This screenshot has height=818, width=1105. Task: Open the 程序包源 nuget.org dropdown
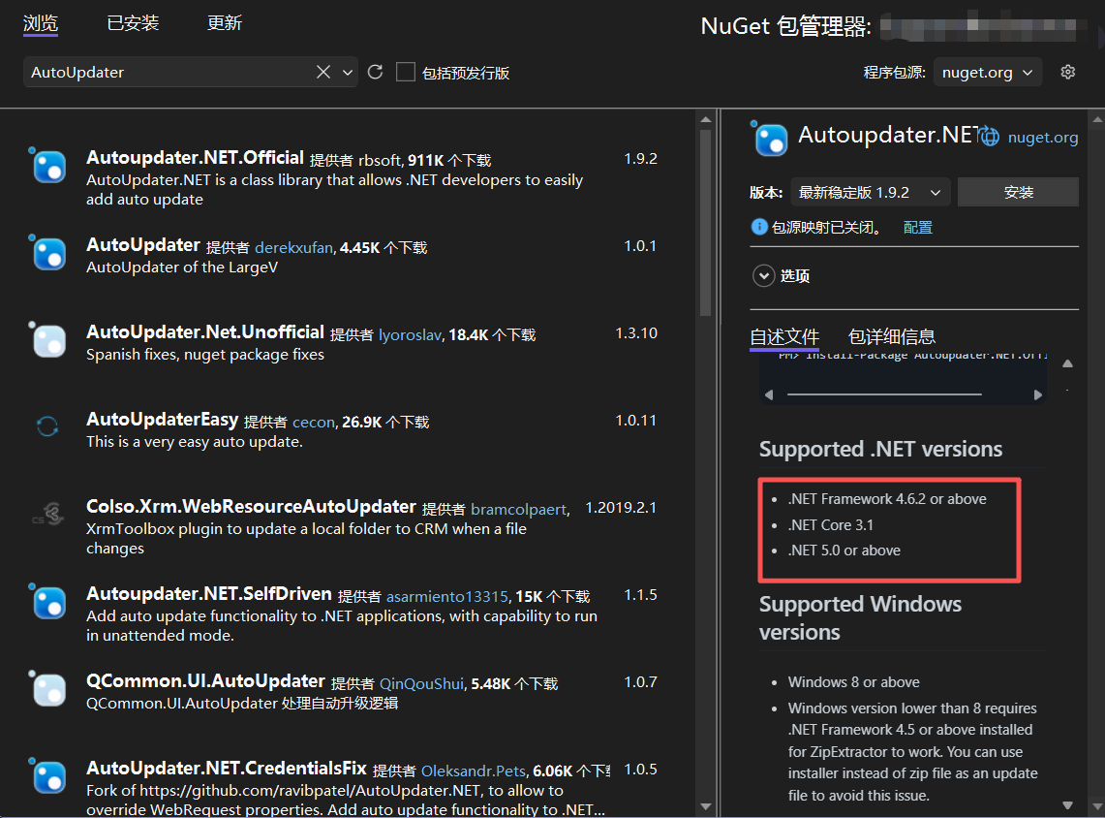(987, 72)
